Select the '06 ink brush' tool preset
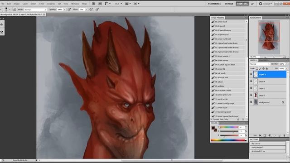 [228, 73]
